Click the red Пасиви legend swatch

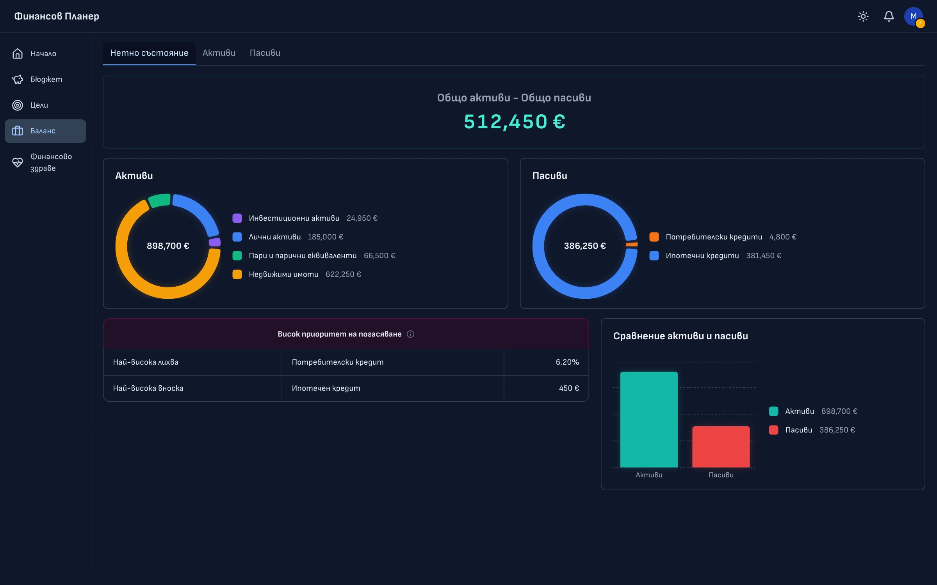point(773,430)
